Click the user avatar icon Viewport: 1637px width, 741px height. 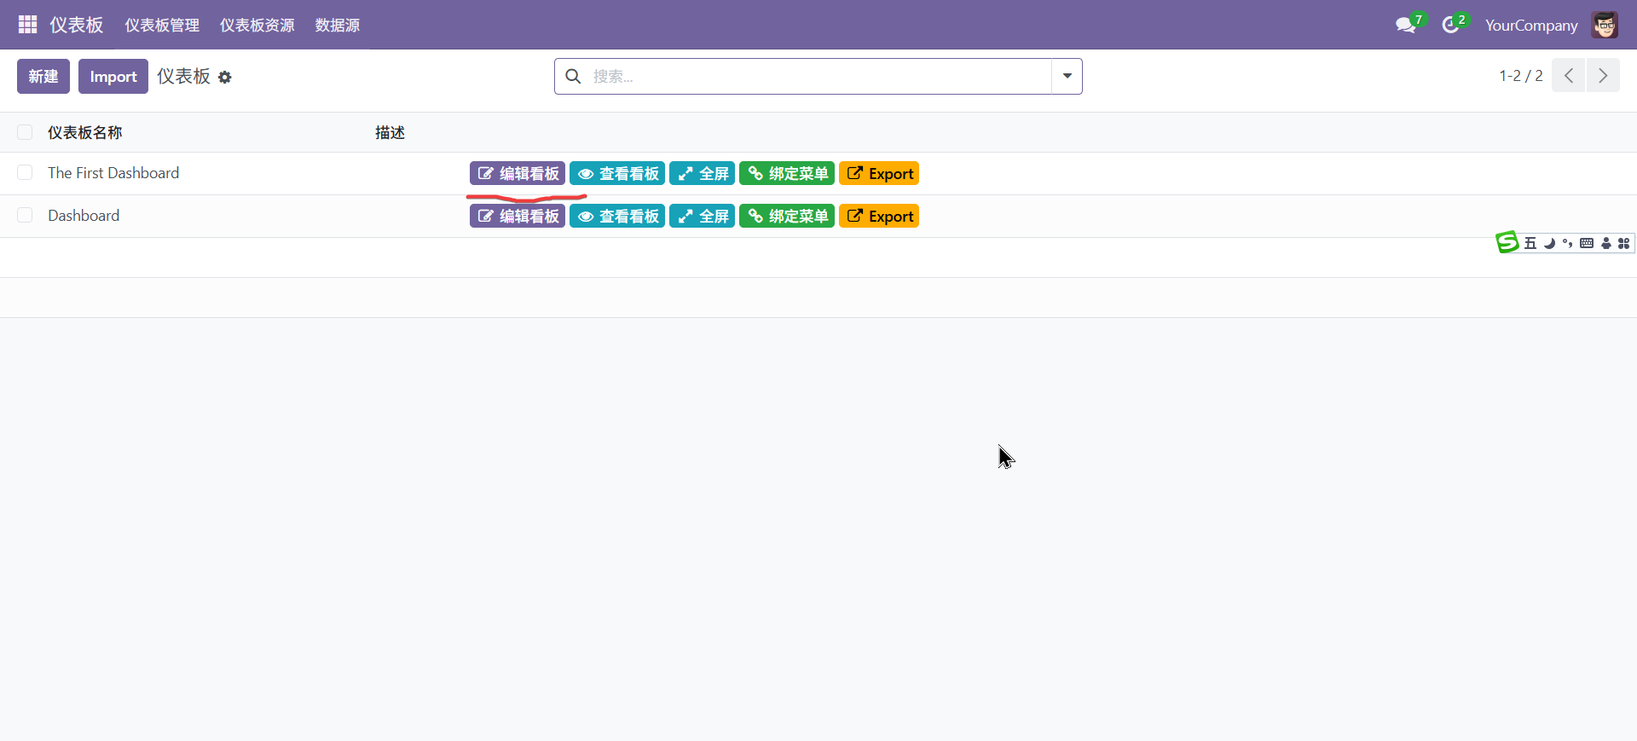1605,26
